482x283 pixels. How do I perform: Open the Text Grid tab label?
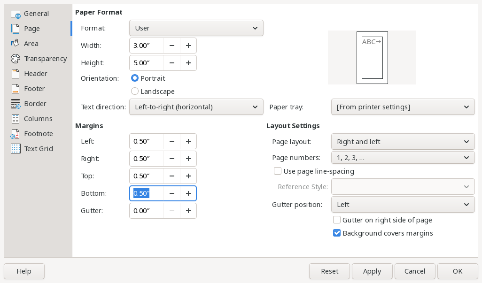tap(39, 149)
